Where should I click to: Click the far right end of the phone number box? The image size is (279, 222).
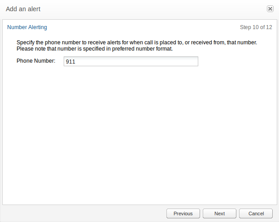[195, 61]
